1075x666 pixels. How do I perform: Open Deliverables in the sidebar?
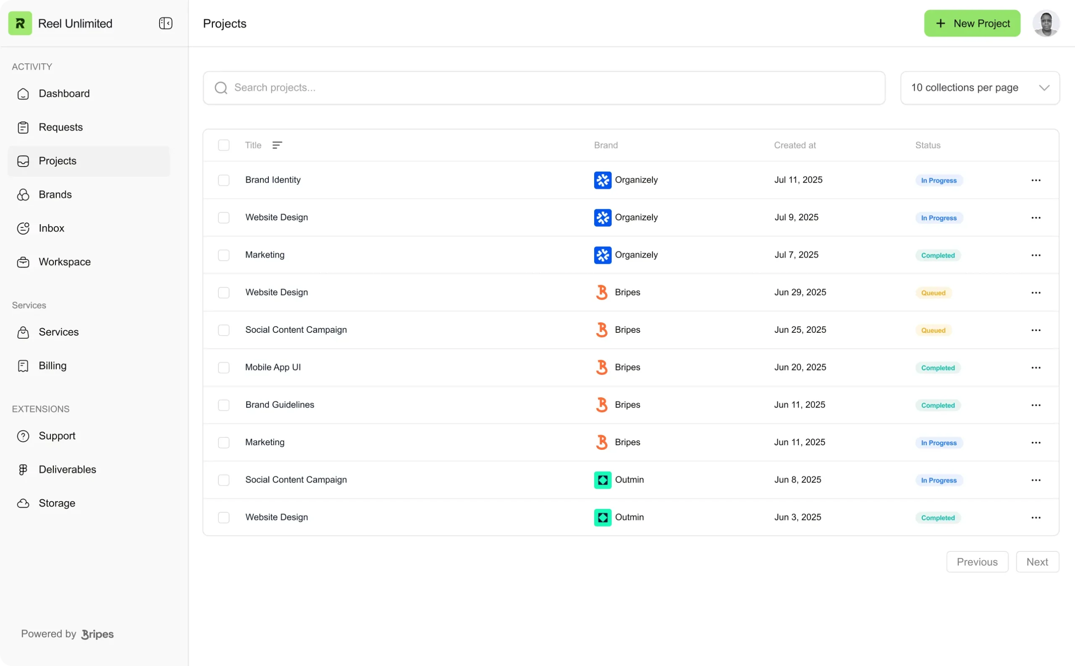89,470
